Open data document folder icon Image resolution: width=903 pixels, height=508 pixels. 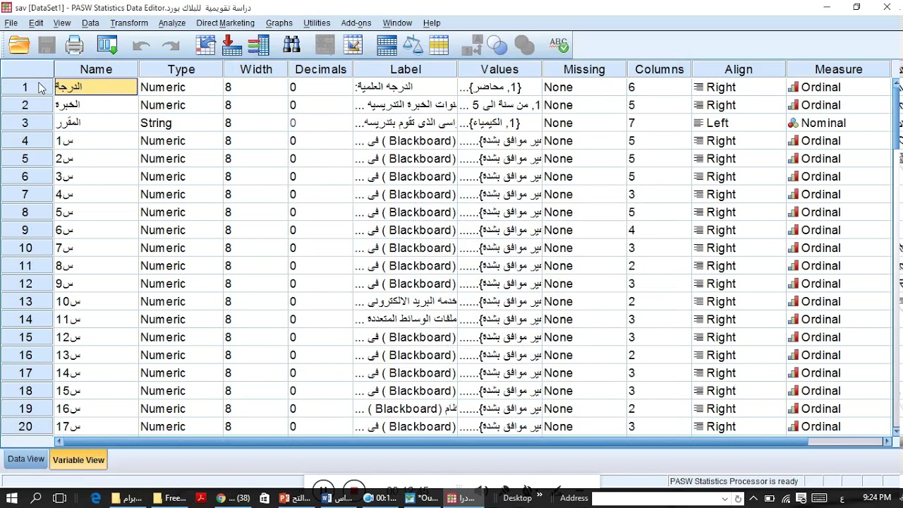[x=19, y=46]
